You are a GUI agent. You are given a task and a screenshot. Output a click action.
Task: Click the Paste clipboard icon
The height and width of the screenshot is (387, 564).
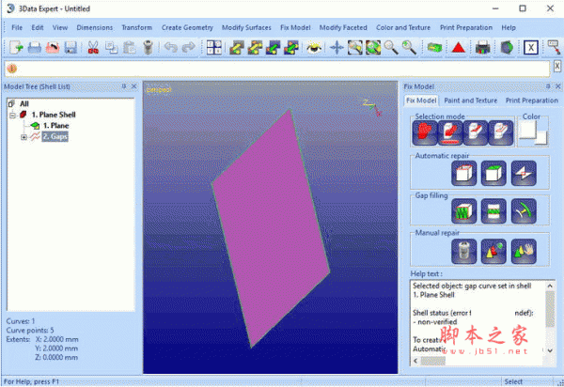click(x=130, y=47)
